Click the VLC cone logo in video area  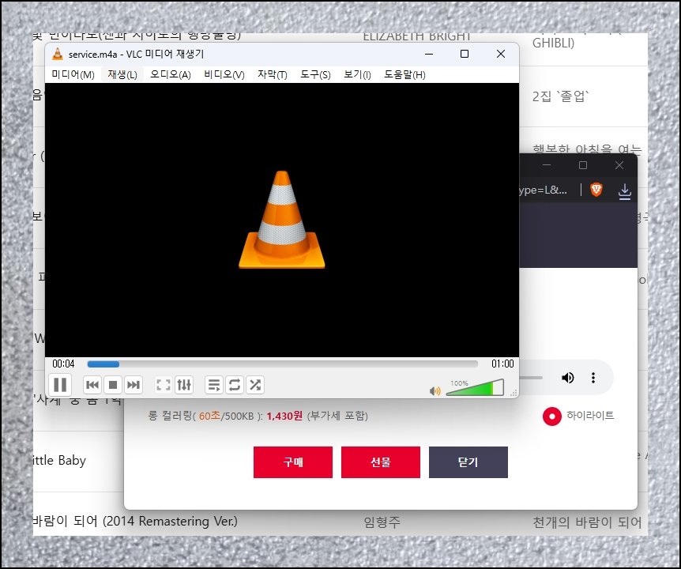[282, 220]
